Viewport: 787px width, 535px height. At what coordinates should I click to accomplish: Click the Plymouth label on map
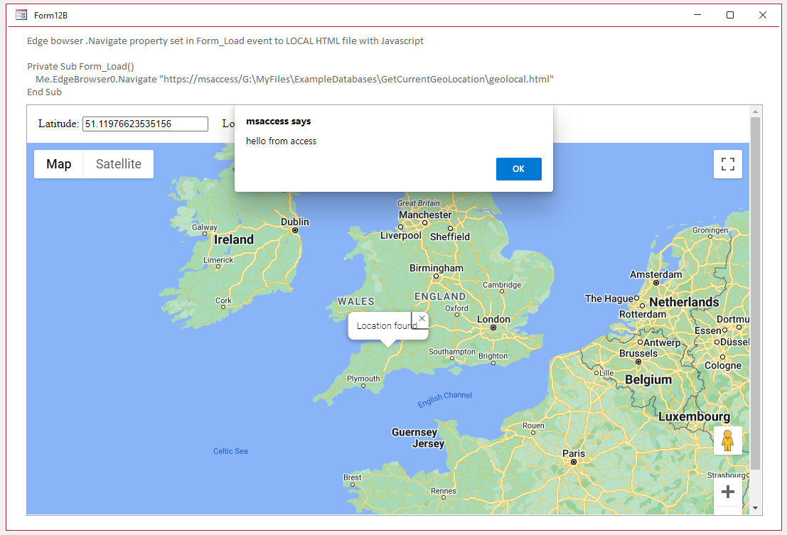[363, 379]
